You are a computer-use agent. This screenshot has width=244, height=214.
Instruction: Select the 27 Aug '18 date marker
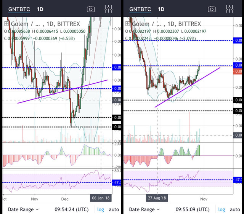point(157,198)
